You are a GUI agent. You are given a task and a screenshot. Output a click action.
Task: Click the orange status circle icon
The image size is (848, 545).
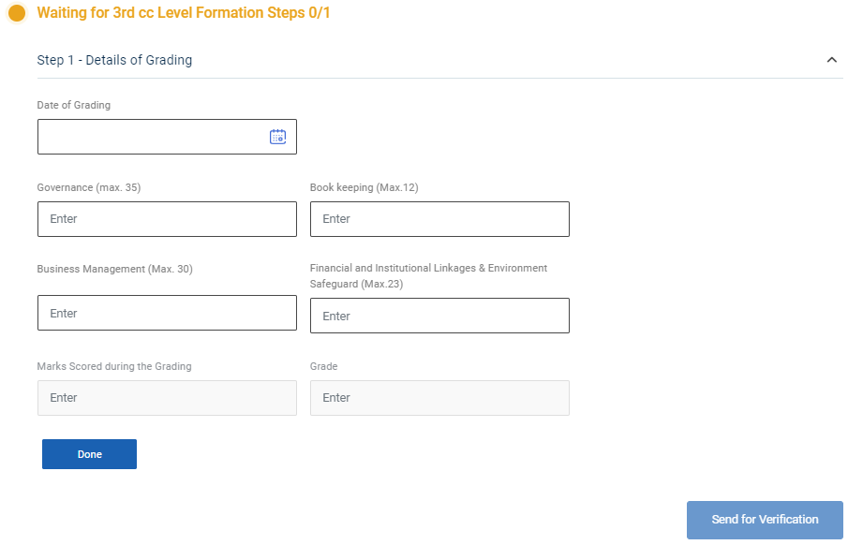pos(16,13)
